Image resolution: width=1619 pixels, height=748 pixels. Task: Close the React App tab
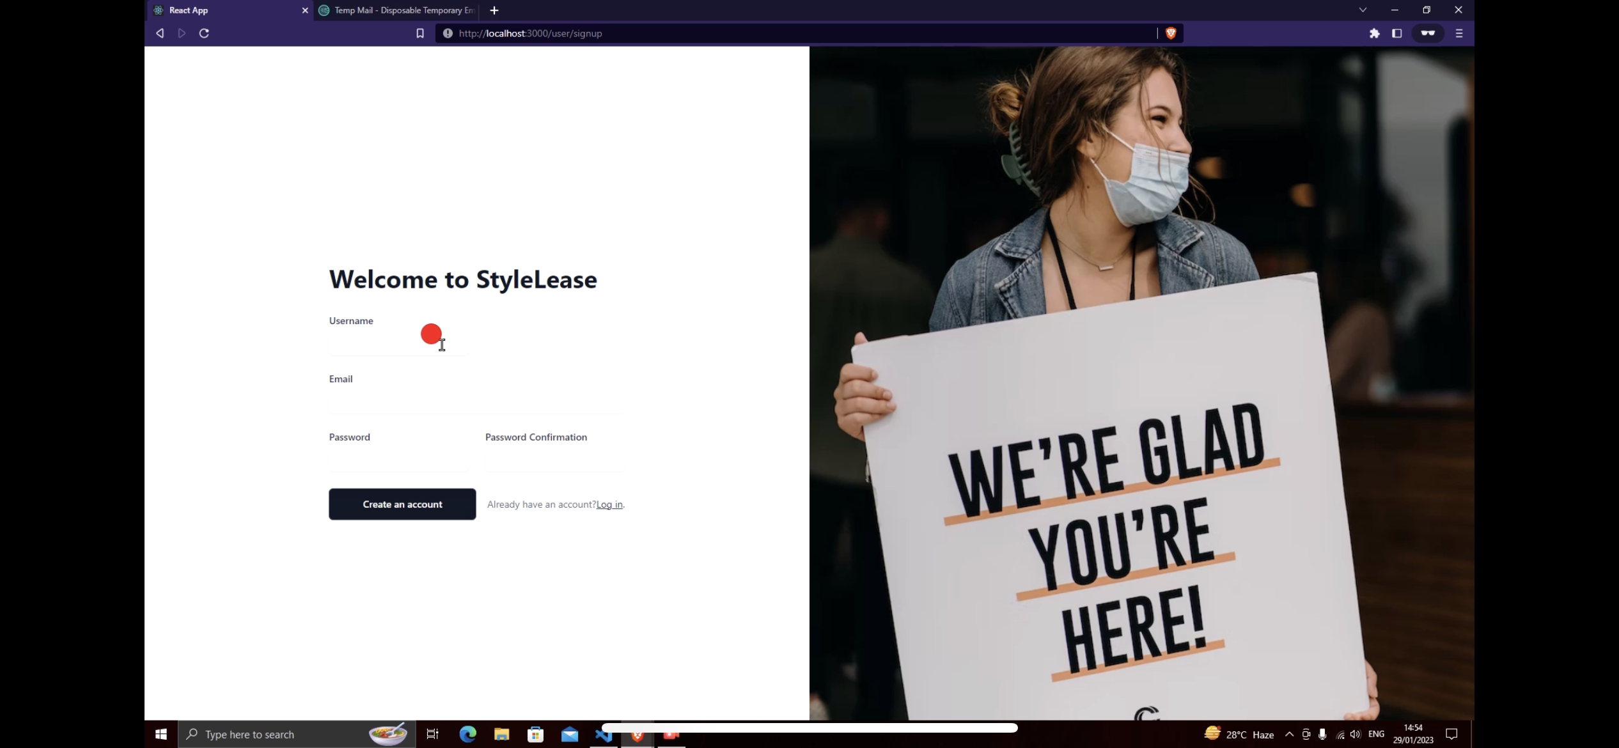pos(305,10)
